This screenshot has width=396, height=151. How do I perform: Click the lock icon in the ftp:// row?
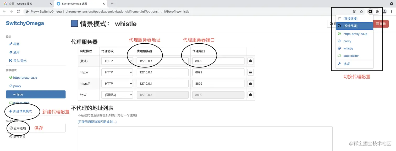tap(251, 95)
